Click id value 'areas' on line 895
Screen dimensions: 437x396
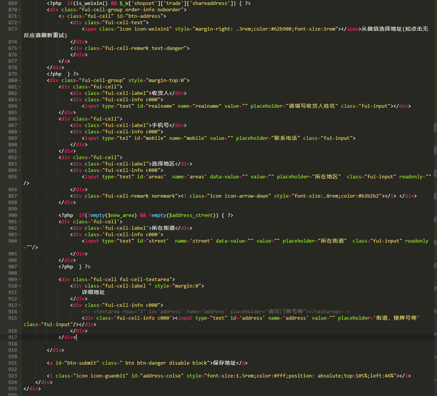click(x=156, y=177)
